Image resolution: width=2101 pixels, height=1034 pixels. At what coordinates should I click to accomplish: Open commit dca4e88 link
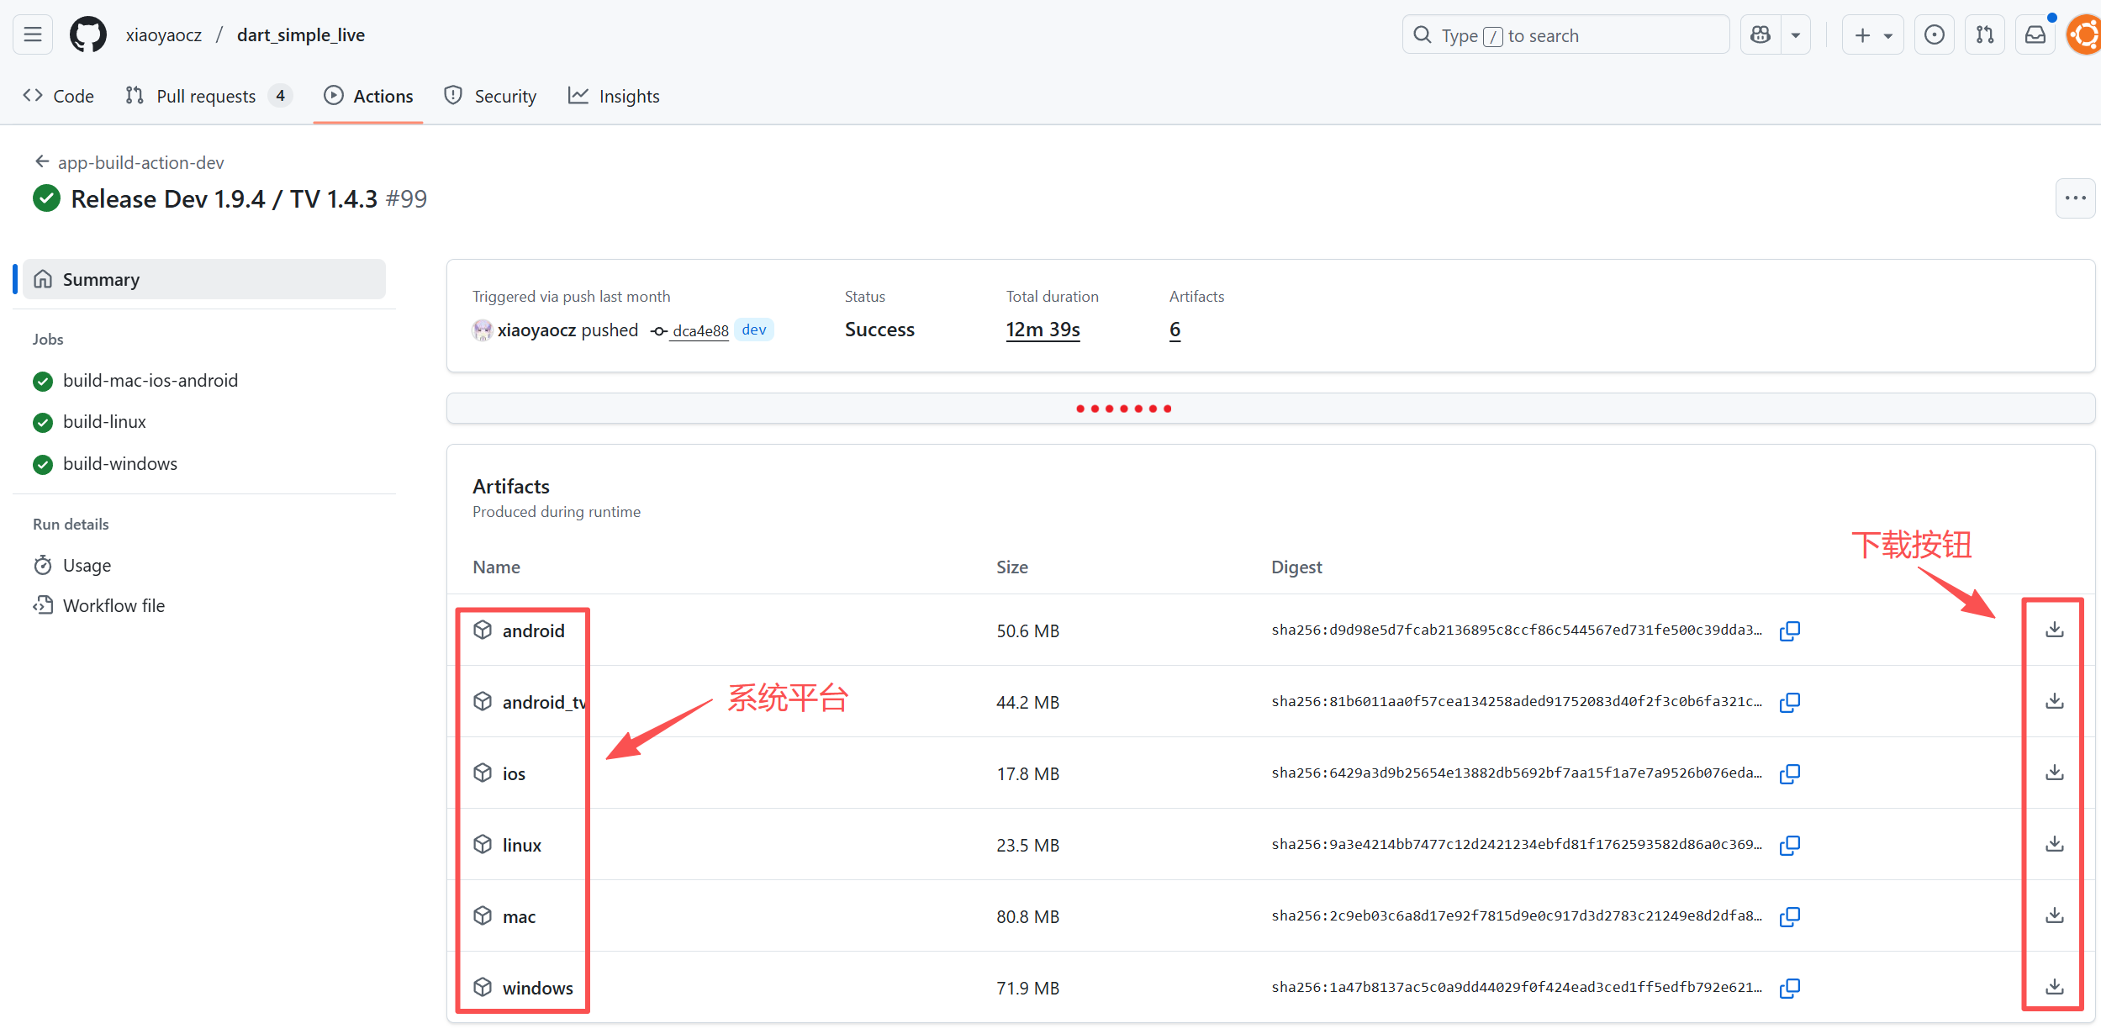coord(699,330)
